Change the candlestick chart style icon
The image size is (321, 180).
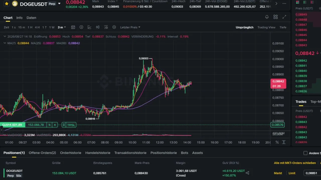[98, 27]
